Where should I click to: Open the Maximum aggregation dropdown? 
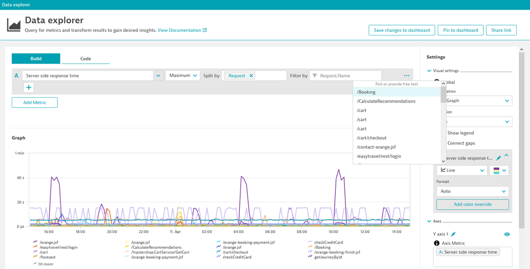[x=183, y=76]
